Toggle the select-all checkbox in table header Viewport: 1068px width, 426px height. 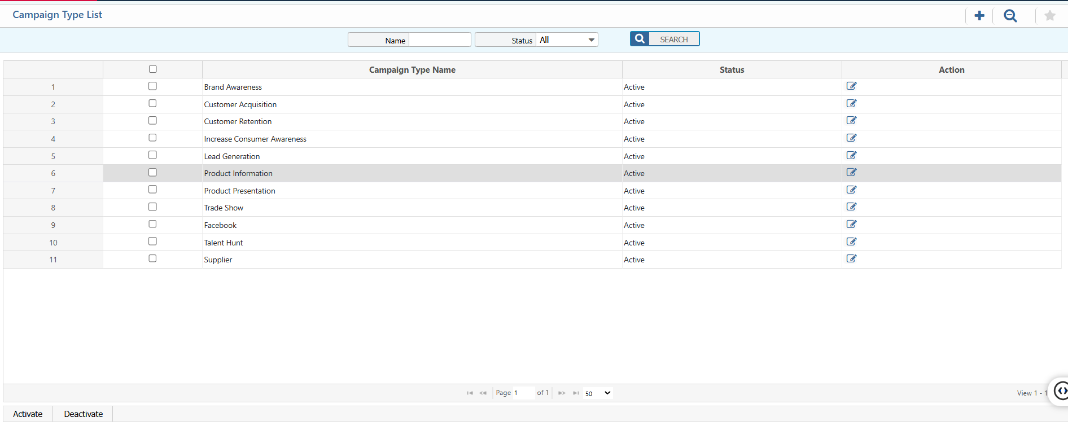[152, 69]
